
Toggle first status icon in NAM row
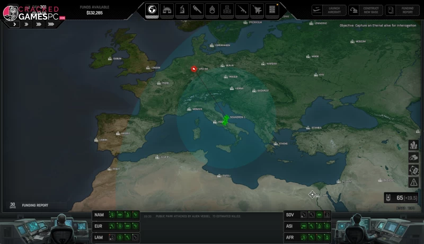pyautogui.click(x=112, y=215)
